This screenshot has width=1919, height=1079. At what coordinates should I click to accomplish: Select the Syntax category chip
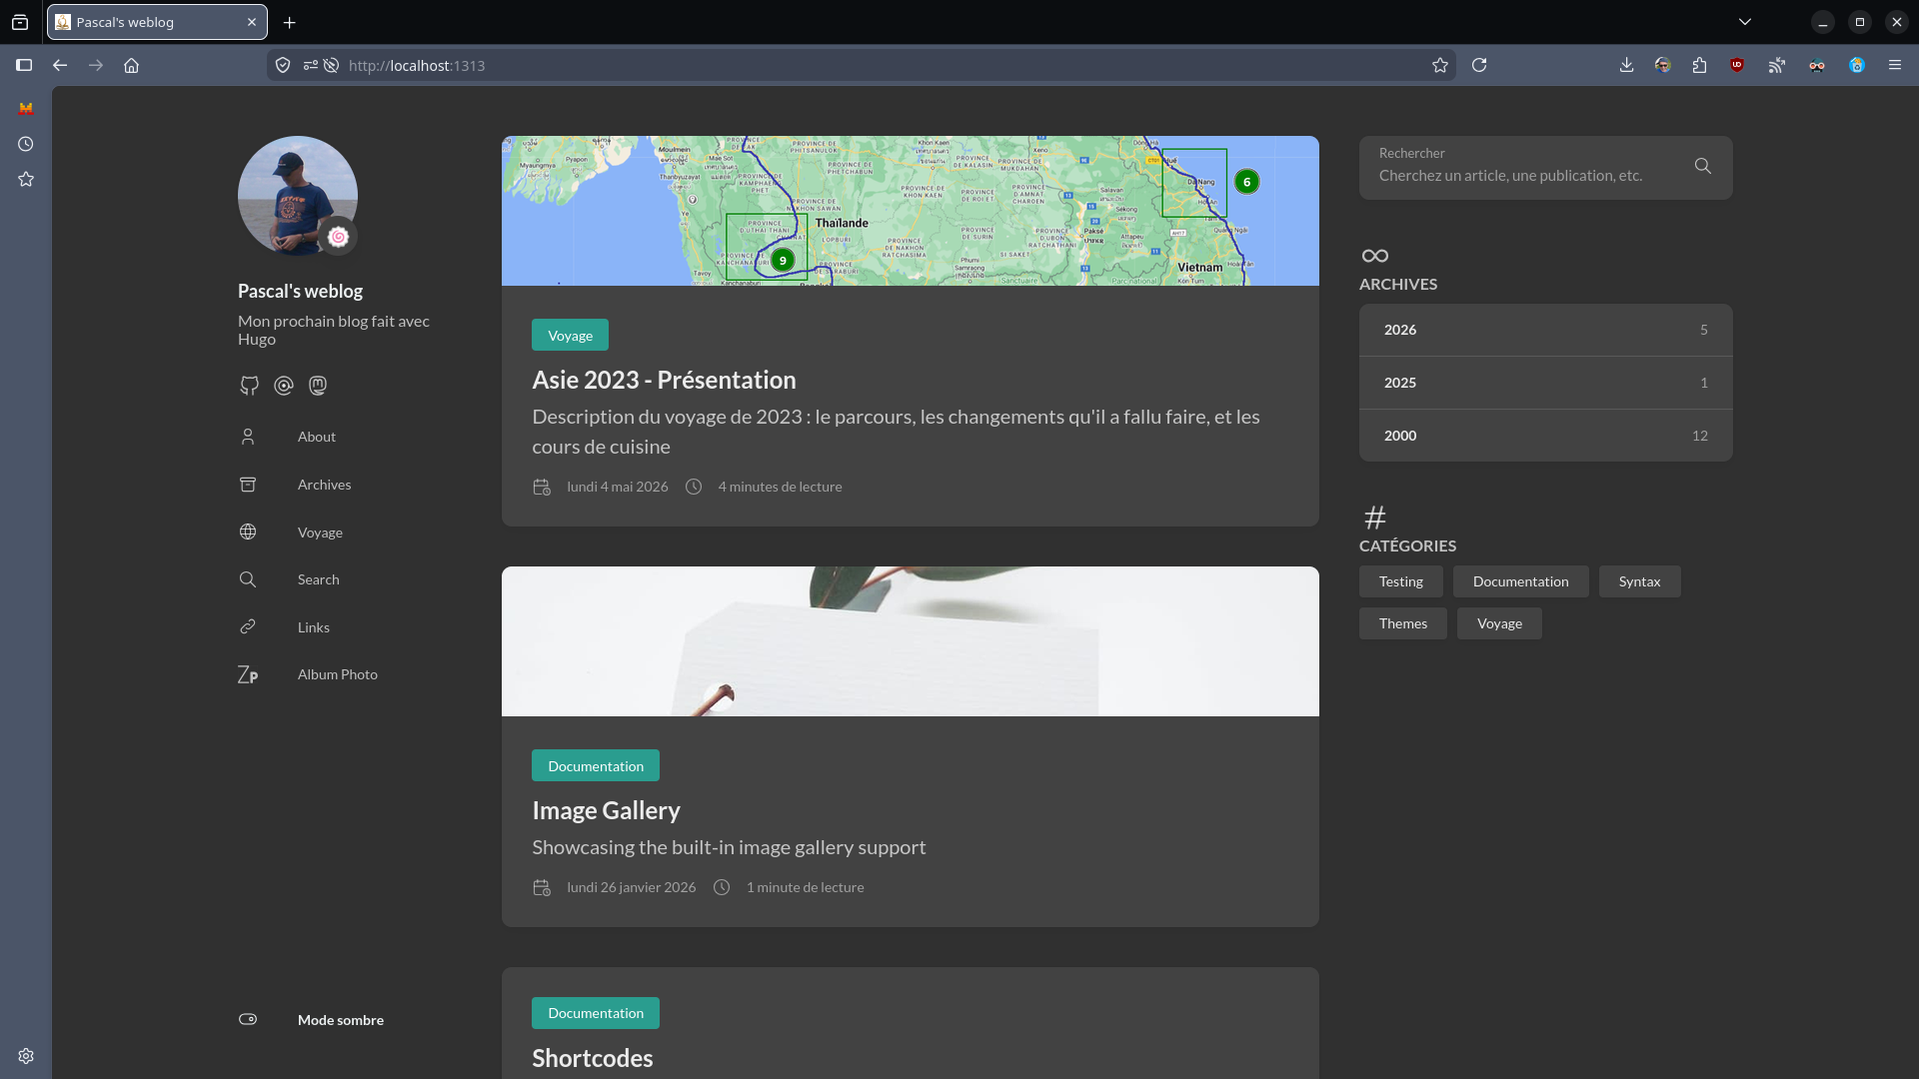tap(1639, 581)
